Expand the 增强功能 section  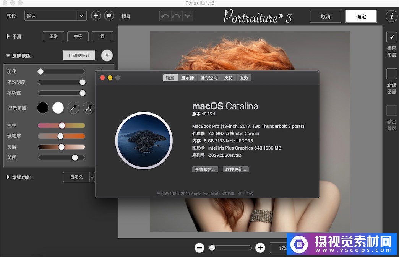[x=8, y=177]
